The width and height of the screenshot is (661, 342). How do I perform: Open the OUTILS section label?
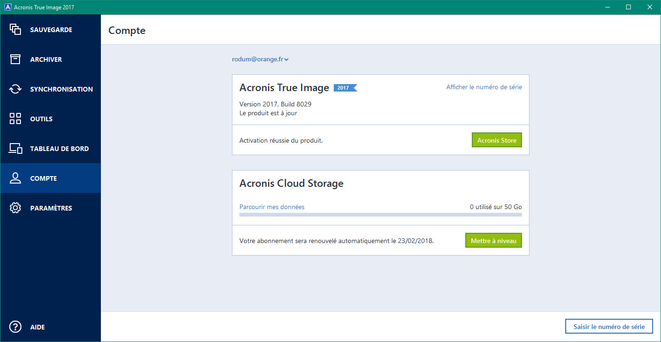click(x=41, y=119)
